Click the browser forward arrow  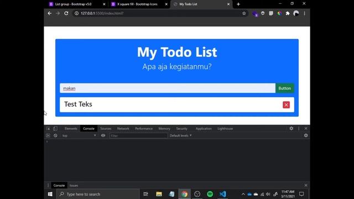[x=58, y=13]
